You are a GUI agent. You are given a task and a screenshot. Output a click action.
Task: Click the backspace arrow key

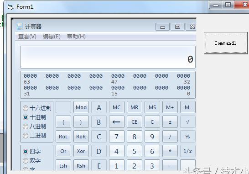117,122
